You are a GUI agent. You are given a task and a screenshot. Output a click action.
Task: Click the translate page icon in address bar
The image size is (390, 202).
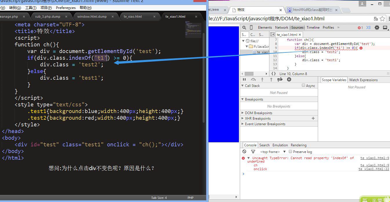tap(376, 19)
